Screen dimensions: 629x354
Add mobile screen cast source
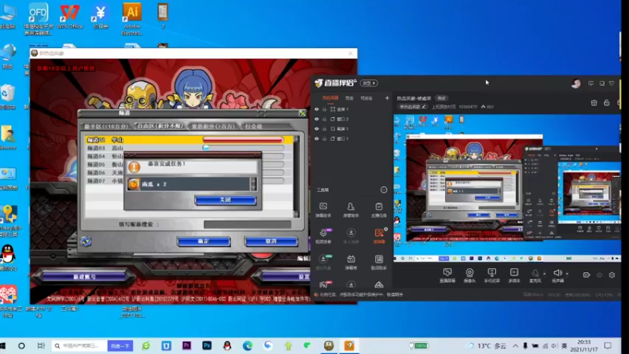tap(492, 275)
